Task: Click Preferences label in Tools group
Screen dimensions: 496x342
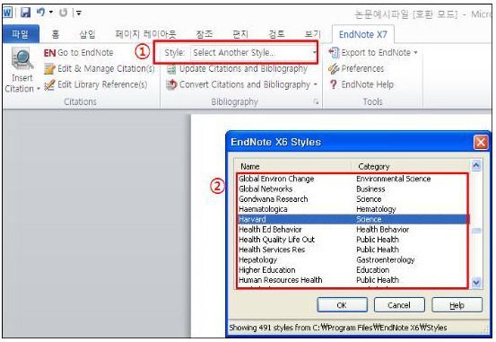Action: pos(362,68)
